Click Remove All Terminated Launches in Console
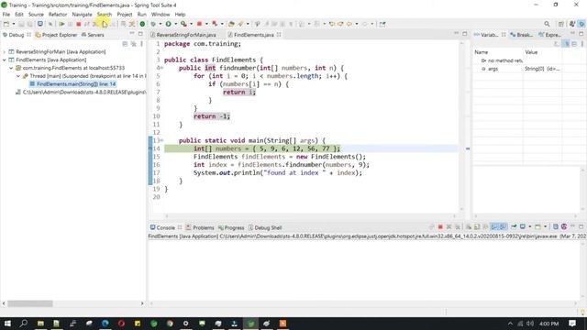This screenshot has height=330, width=587. [458, 227]
